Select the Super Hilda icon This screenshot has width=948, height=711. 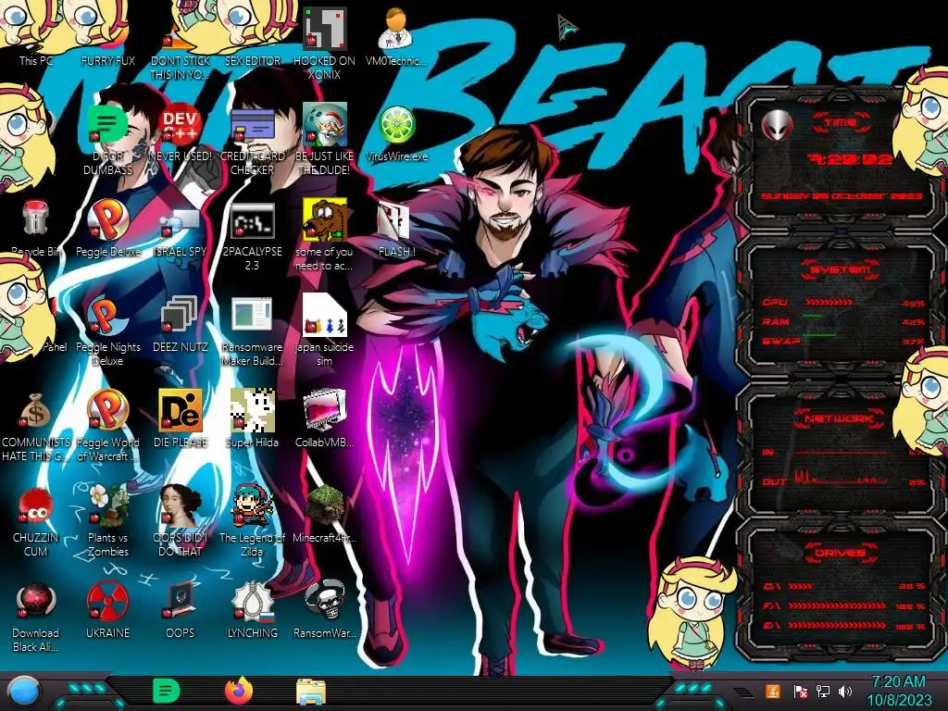tap(252, 410)
